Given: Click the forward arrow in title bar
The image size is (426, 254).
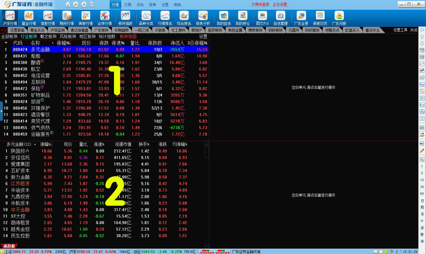Looking at the screenshot, I should [84, 4].
